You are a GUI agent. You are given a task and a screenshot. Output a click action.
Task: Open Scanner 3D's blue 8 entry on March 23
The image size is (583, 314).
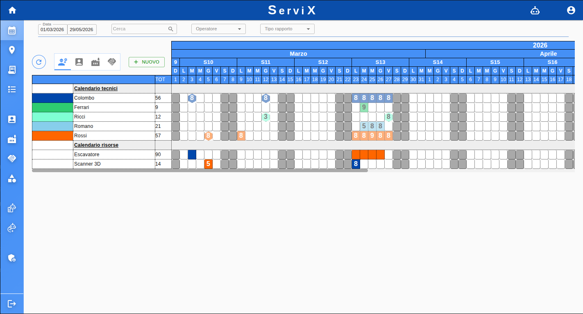pos(356,164)
